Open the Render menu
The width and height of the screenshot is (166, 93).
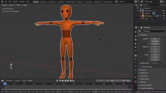pos(15,2)
